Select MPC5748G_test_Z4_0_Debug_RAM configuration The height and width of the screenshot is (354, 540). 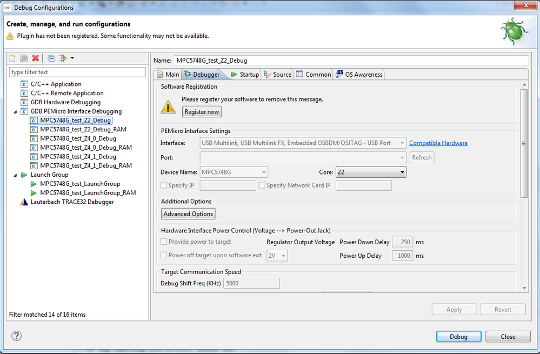click(x=86, y=148)
